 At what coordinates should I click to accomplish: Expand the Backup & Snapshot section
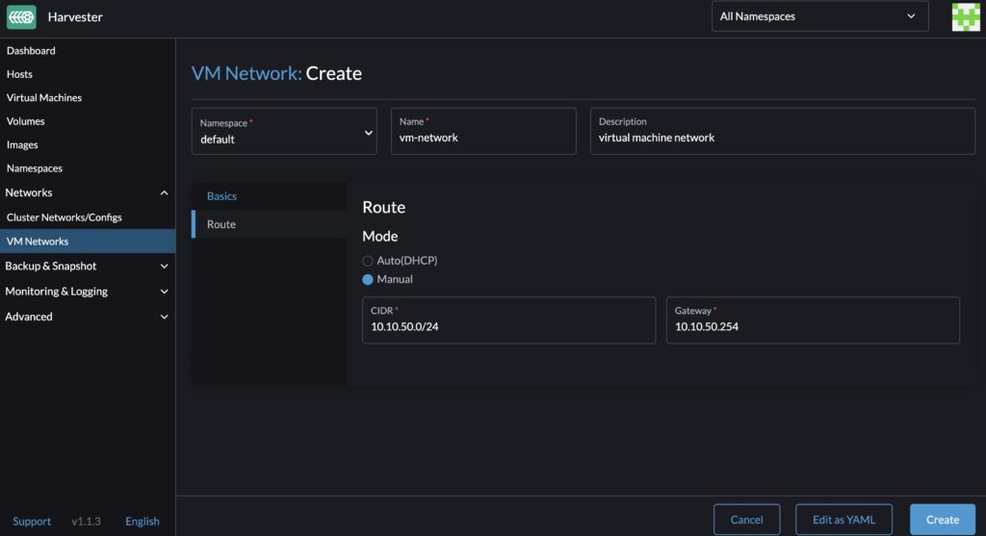click(164, 267)
